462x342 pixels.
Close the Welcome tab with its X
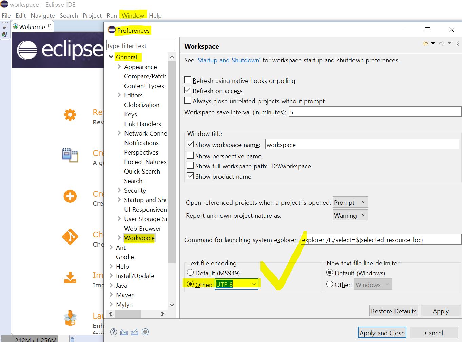tap(50, 26)
